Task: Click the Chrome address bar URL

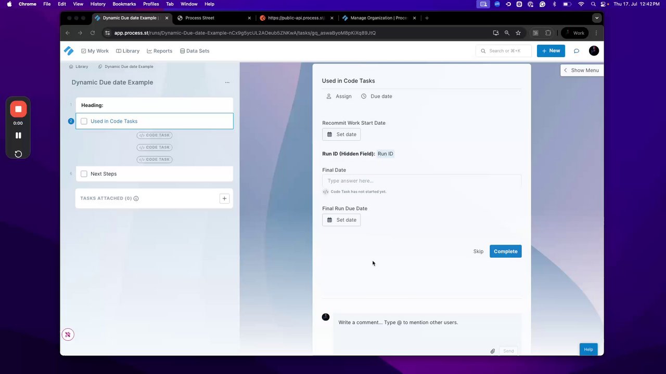Action: [245, 33]
